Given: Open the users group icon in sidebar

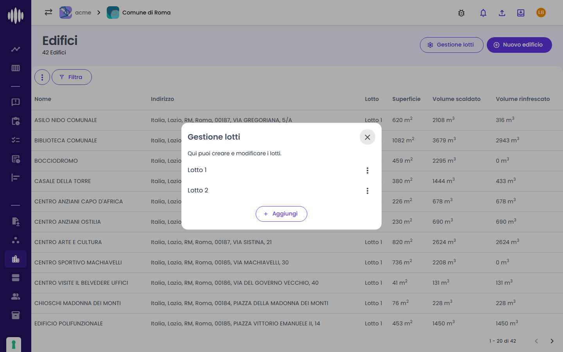Looking at the screenshot, I should pyautogui.click(x=16, y=296).
